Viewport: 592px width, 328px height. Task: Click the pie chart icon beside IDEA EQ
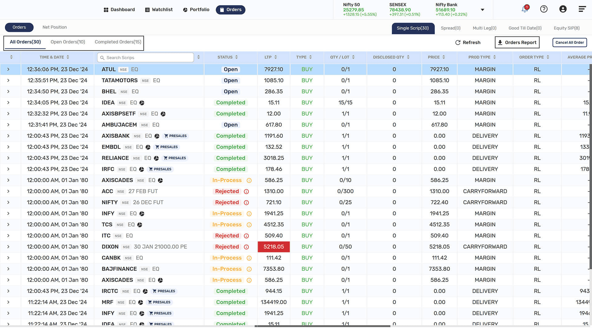tap(142, 103)
